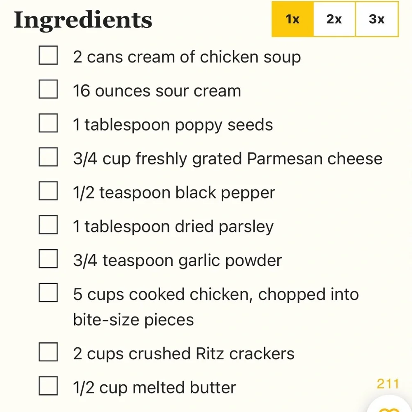Tick the 16 ounces sour cream checkbox
This screenshot has width=412, height=412.
click(48, 89)
